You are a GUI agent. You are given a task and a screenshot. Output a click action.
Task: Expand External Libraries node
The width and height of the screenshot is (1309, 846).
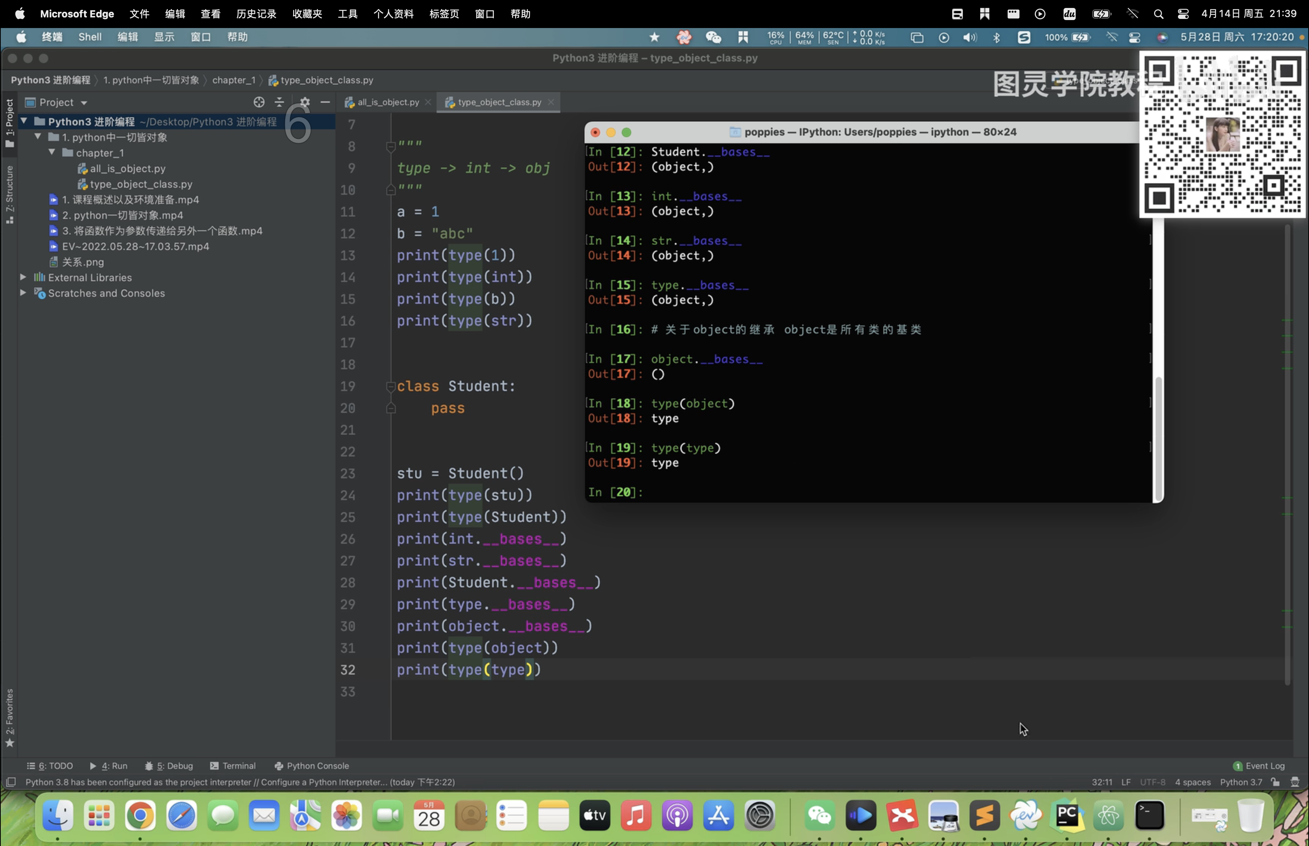pyautogui.click(x=23, y=278)
